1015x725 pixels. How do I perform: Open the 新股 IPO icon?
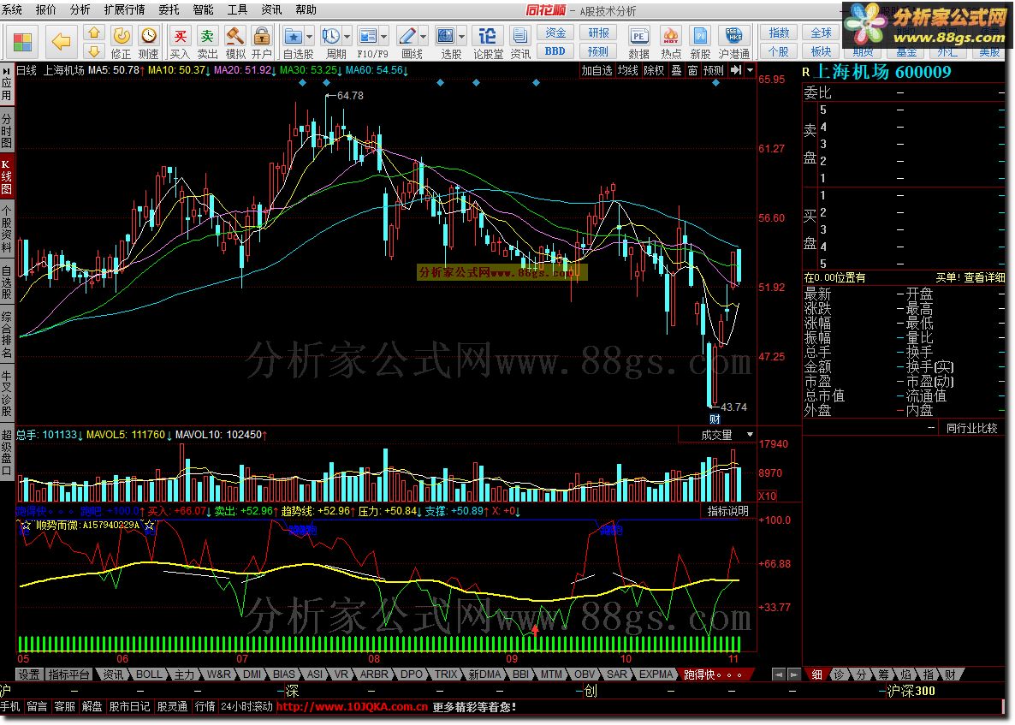700,42
